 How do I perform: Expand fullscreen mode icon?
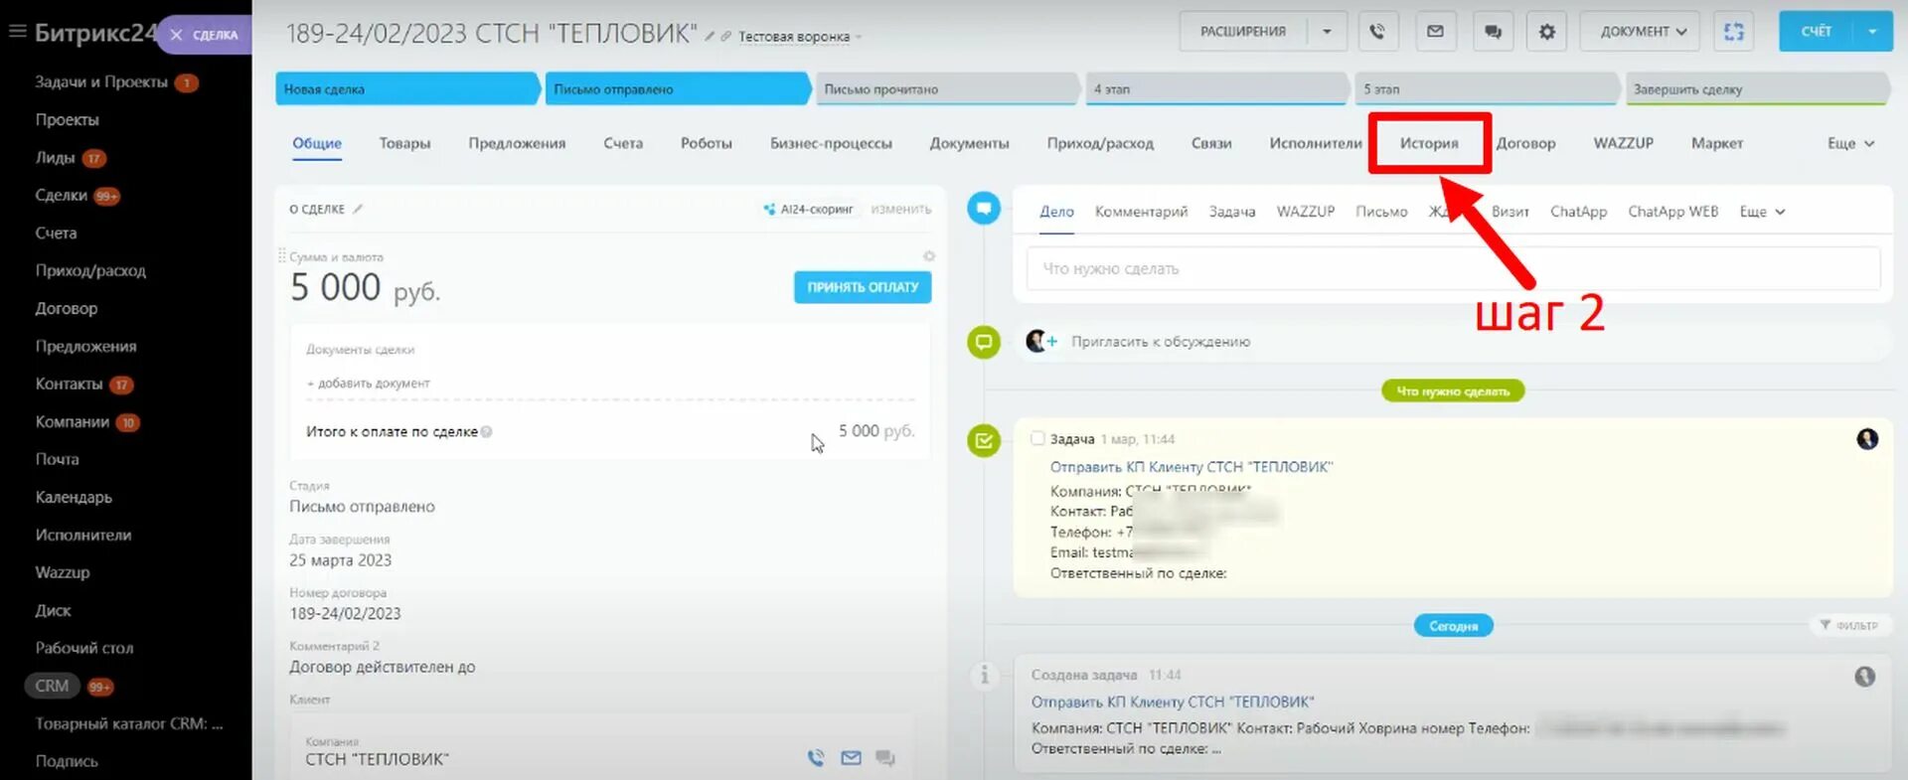1734,32
